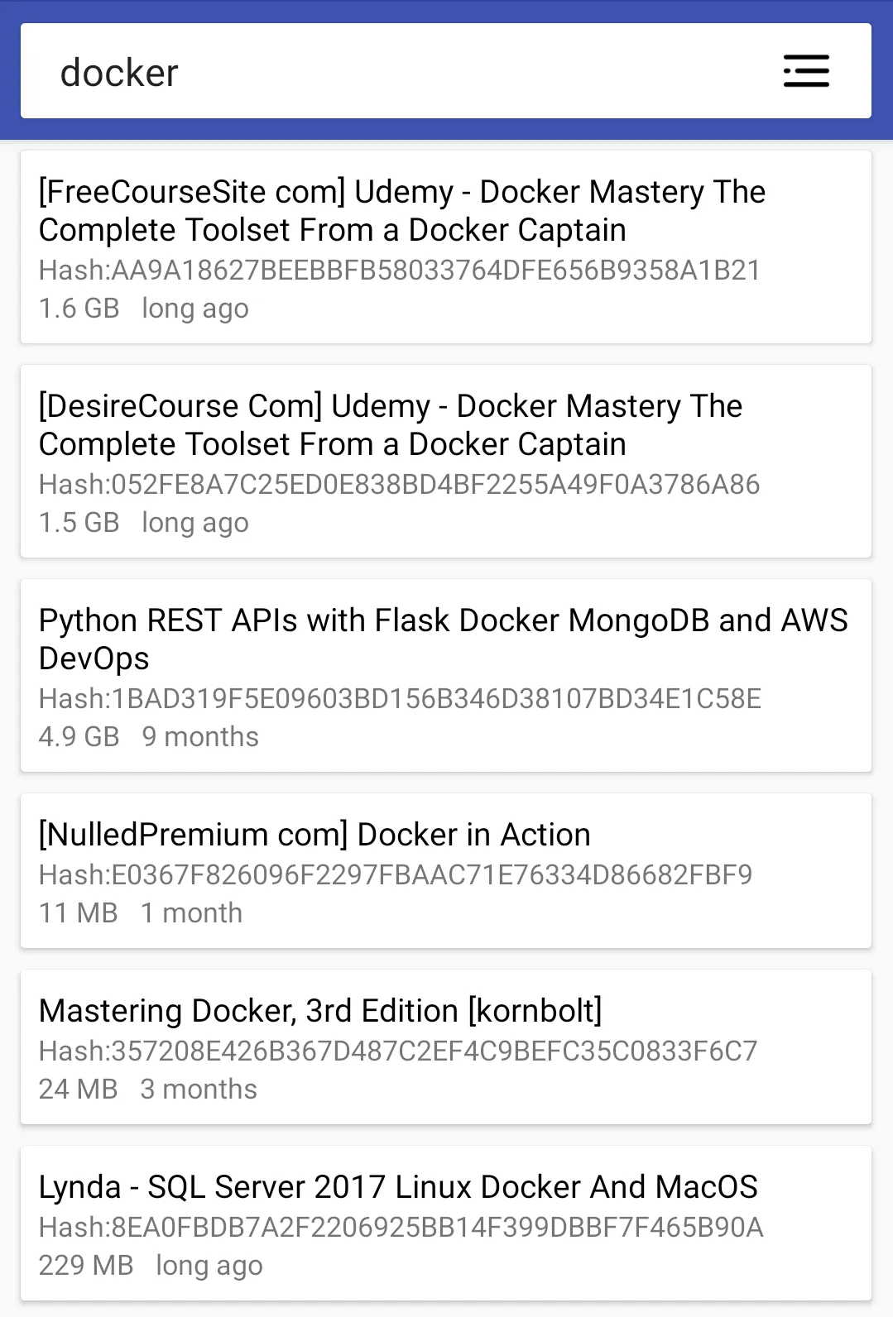The height and width of the screenshot is (1317, 893).
Task: Open the Lynda SQL Server 2017 result
Action: point(398,1185)
